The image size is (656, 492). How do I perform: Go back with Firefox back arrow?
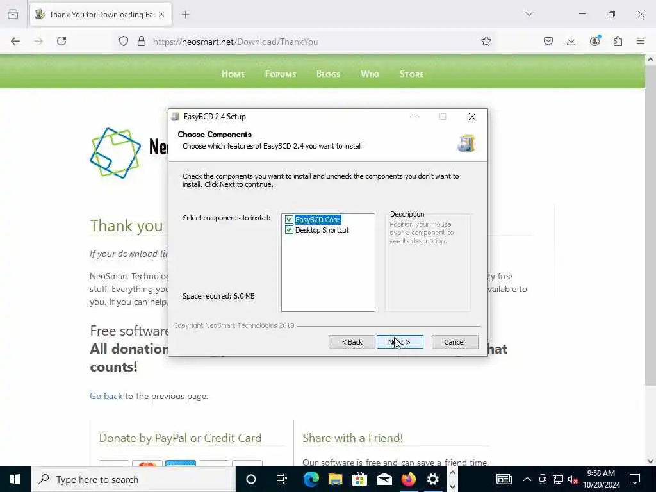pos(15,41)
